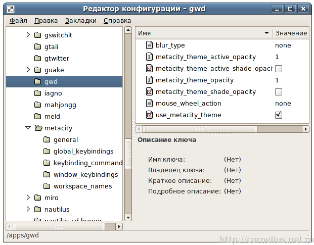This screenshot has width=314, height=245.
Task: Open the Закладки menu
Action: click(81, 21)
